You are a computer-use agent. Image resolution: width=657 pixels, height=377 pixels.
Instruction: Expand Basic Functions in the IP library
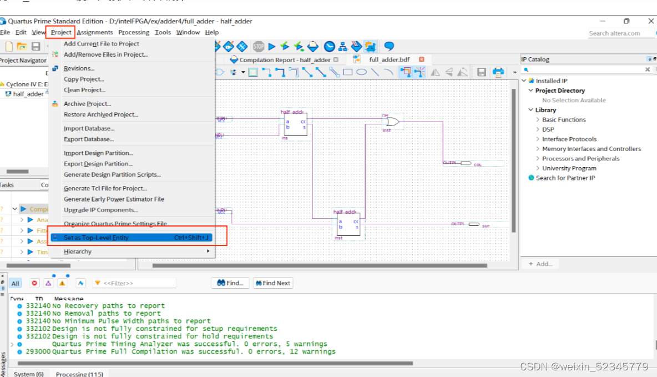click(x=538, y=119)
